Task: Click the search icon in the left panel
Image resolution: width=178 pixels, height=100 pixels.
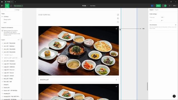Action: (2, 10)
